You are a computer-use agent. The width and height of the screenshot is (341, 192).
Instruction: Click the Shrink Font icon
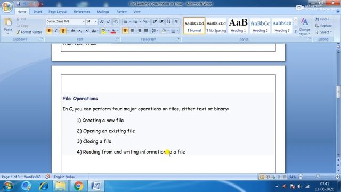108,21
